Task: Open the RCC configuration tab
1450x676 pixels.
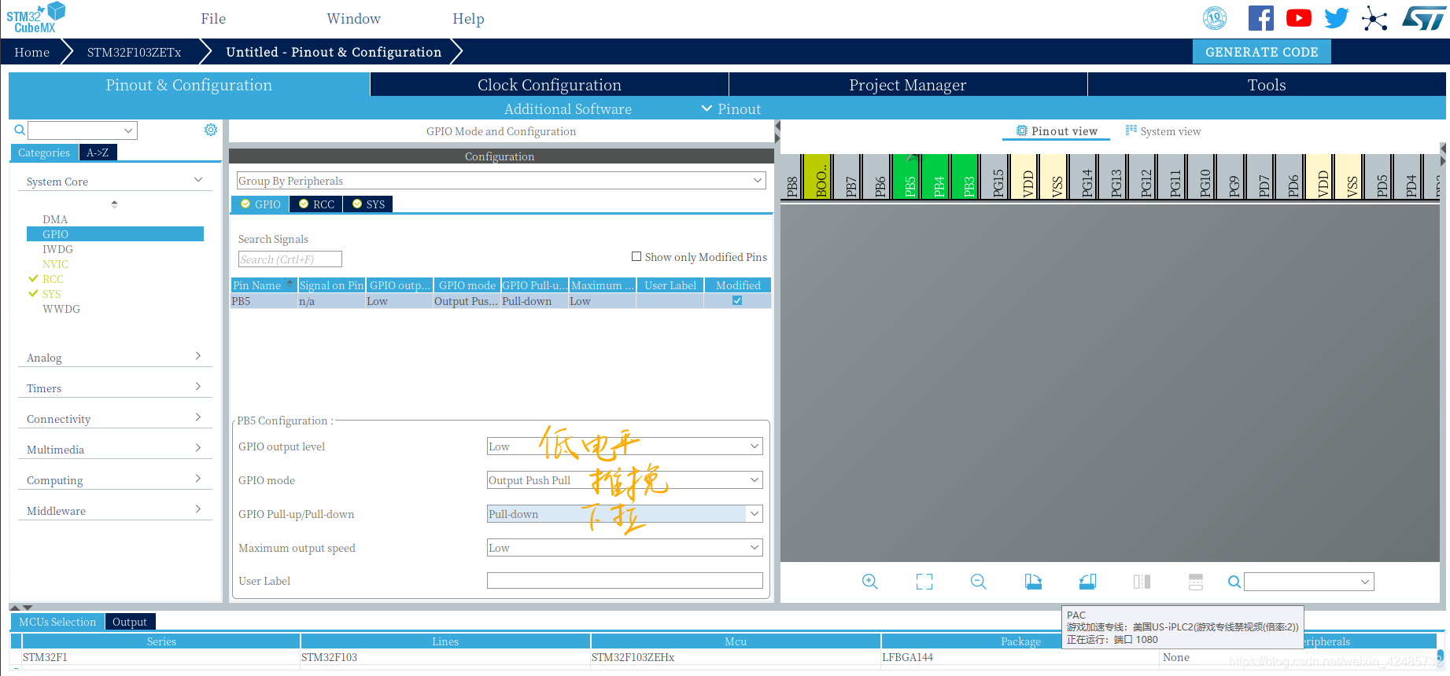Action: pos(316,204)
